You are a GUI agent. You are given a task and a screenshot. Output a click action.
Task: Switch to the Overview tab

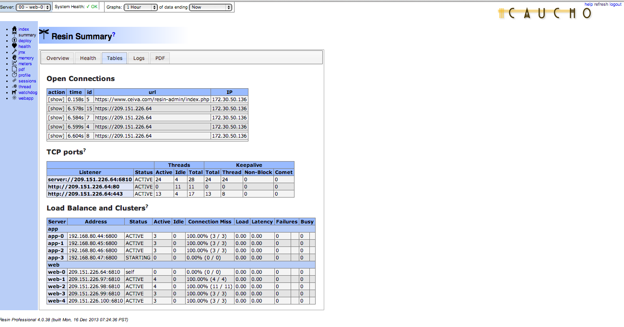pyautogui.click(x=58, y=58)
